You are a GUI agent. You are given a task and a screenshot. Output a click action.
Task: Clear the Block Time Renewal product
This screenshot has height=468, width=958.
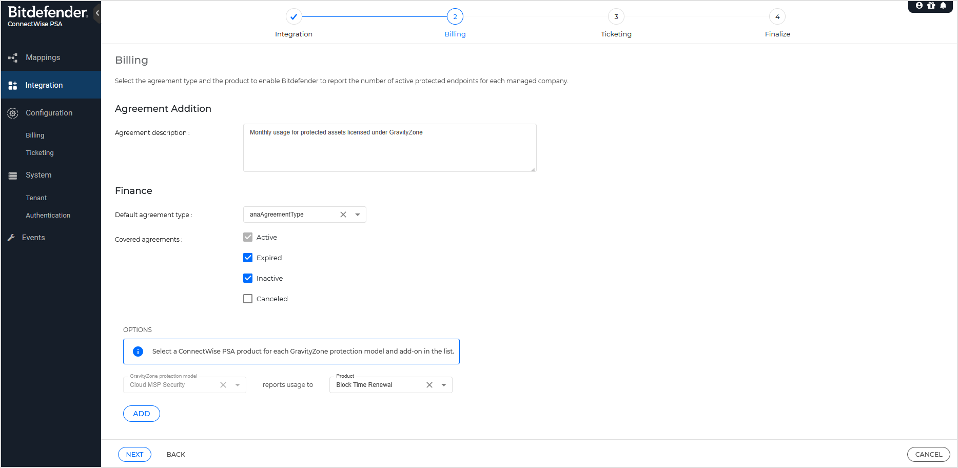[429, 385]
